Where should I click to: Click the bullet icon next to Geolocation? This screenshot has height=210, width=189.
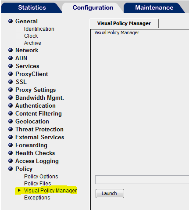[11, 121]
